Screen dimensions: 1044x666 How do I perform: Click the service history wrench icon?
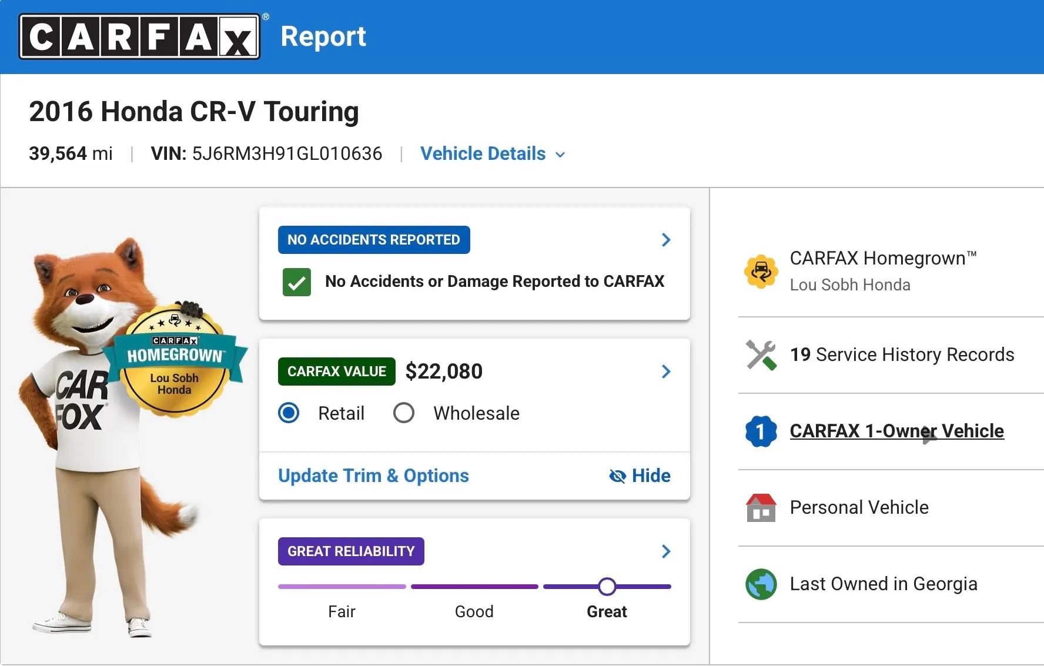[x=761, y=355]
